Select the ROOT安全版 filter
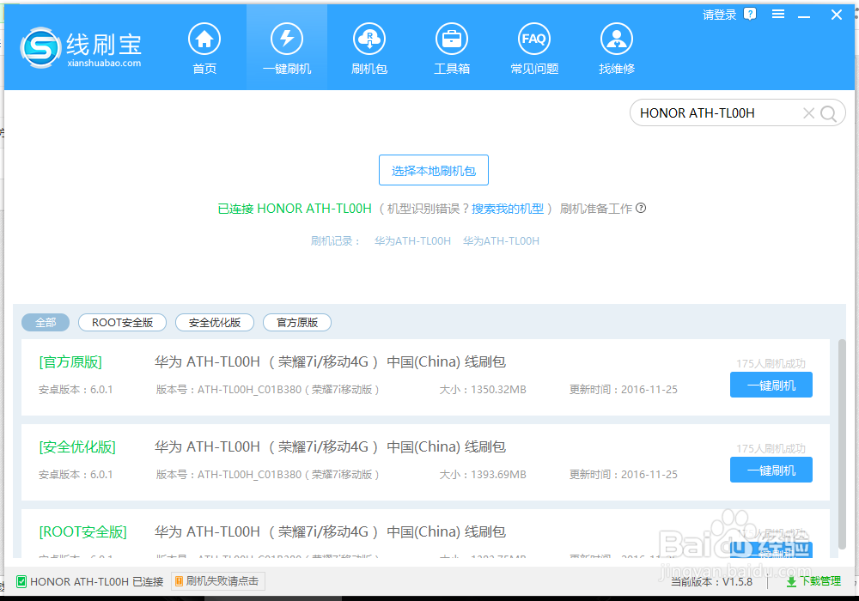The height and width of the screenshot is (601, 859). coord(122,323)
